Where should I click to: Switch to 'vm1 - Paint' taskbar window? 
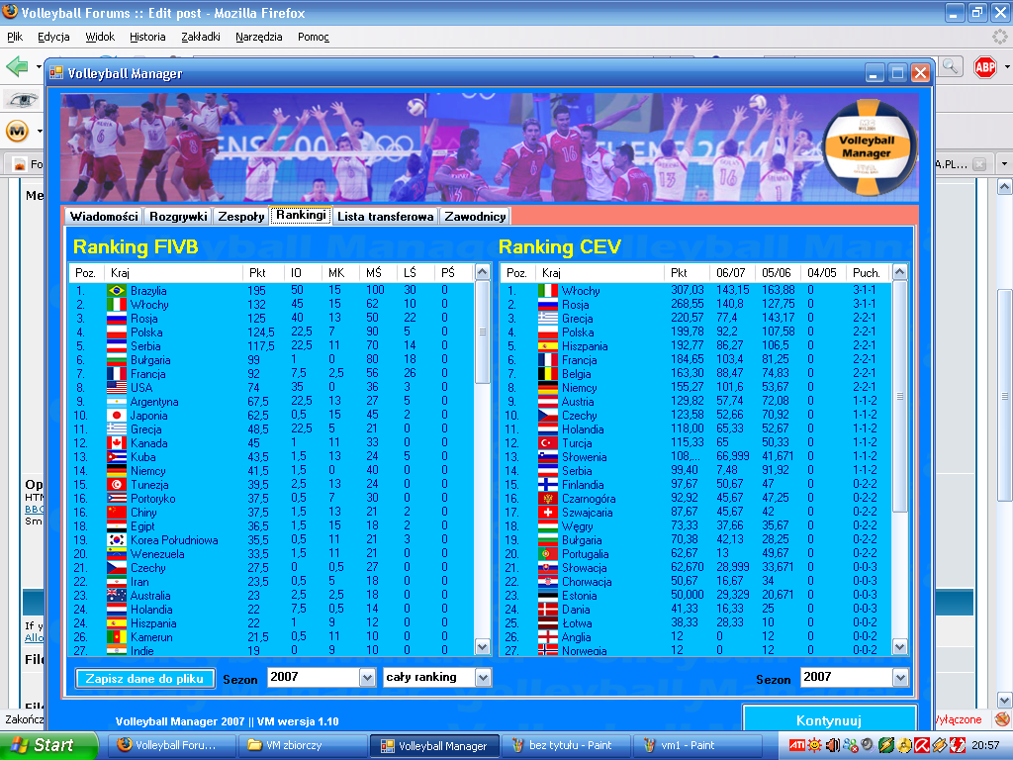[x=696, y=745]
